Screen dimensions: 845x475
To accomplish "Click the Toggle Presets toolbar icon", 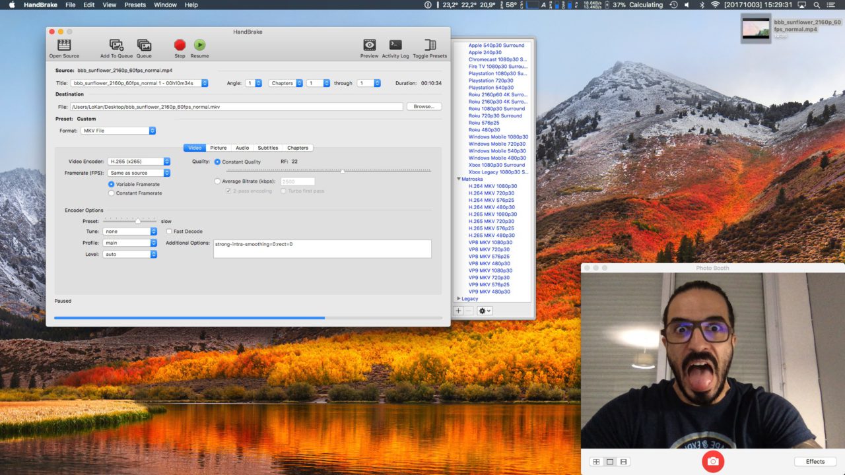I will point(430,46).
